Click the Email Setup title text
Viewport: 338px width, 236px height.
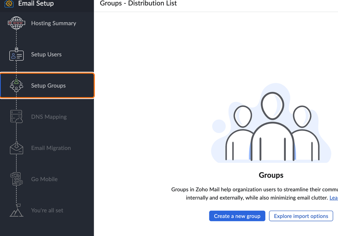point(36,3)
